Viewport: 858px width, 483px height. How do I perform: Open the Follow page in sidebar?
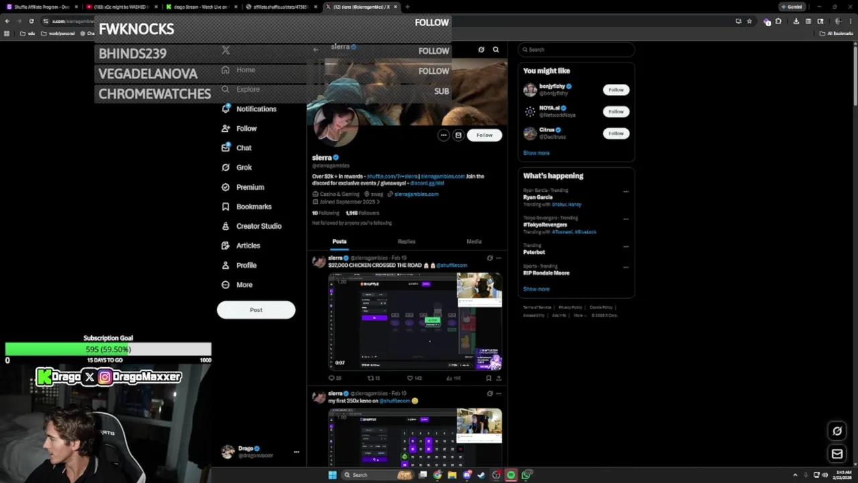[x=239, y=128]
